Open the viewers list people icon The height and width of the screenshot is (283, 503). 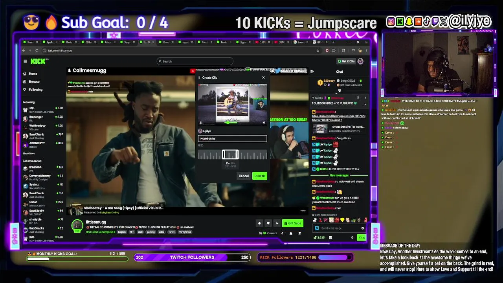click(x=300, y=233)
